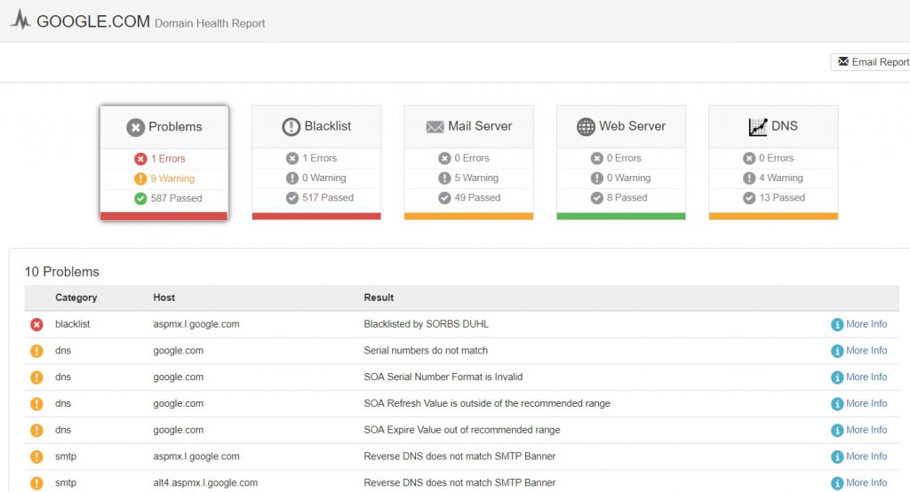Click '13 Passed' in the DNS card
The width and height of the screenshot is (910, 492).
click(782, 197)
